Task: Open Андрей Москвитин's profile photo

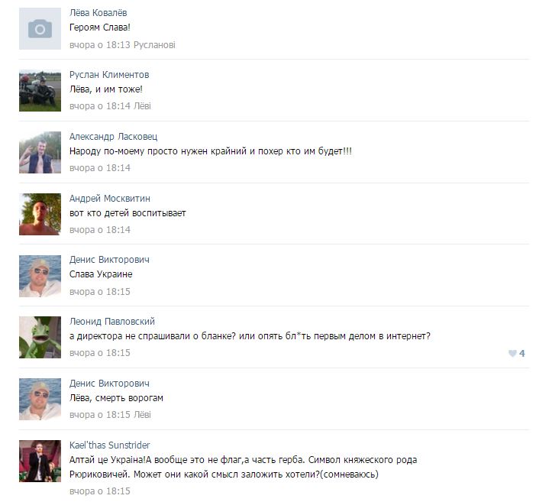Action: click(x=40, y=215)
